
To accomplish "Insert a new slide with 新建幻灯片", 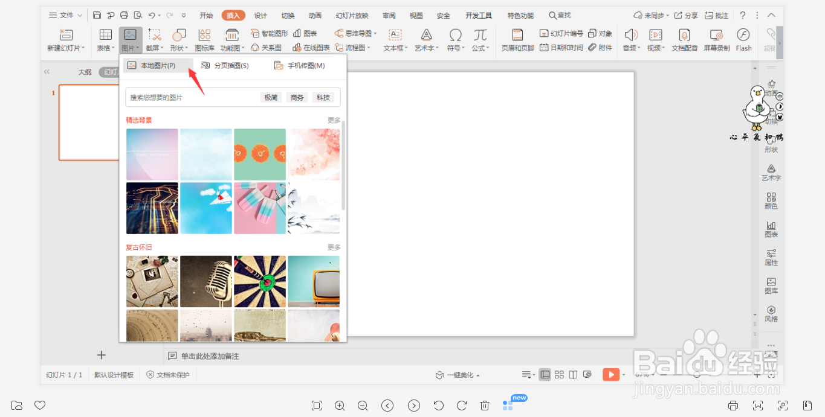I will [x=66, y=40].
